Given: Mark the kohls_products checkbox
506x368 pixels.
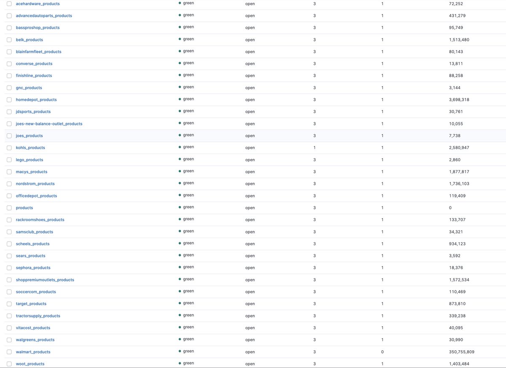Looking at the screenshot, I should pyautogui.click(x=9, y=148).
